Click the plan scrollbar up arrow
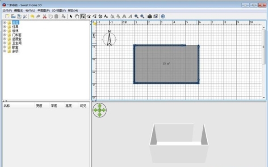Screen dimensions: 268x167 pyautogui.click(x=264, y=27)
